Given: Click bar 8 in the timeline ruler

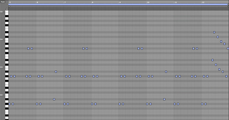Looking at the screenshot, I should [x=92, y=3].
